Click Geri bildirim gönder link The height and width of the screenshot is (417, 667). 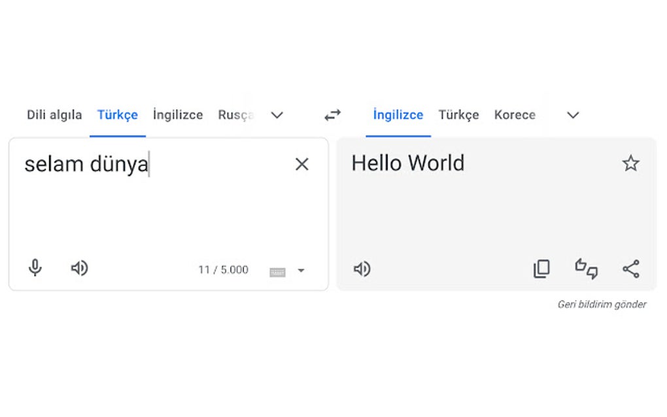pyautogui.click(x=602, y=305)
